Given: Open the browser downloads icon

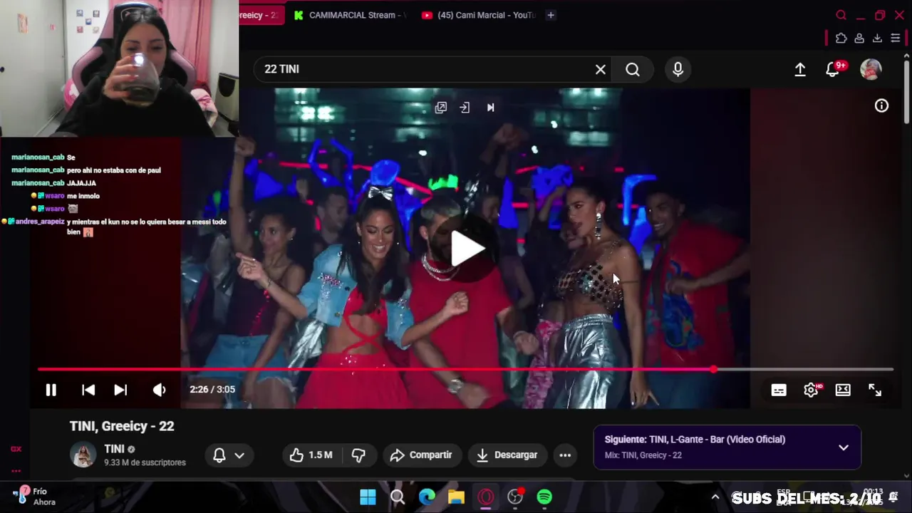Looking at the screenshot, I should [877, 38].
